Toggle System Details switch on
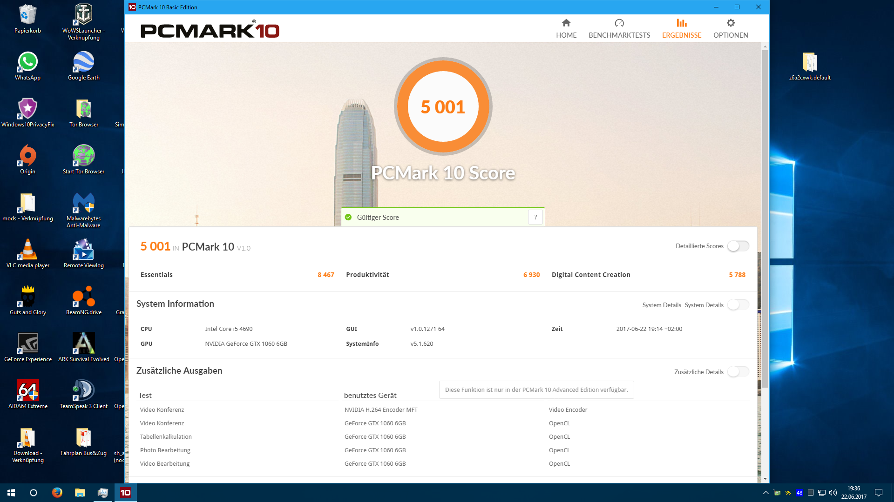This screenshot has width=894, height=502. (738, 305)
